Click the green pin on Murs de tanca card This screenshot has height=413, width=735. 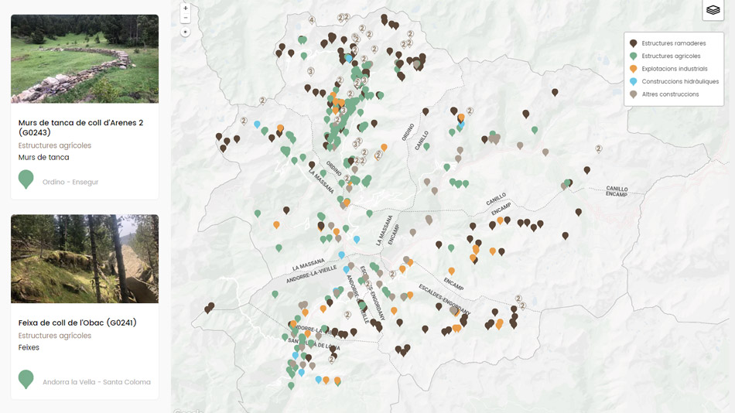tap(26, 179)
